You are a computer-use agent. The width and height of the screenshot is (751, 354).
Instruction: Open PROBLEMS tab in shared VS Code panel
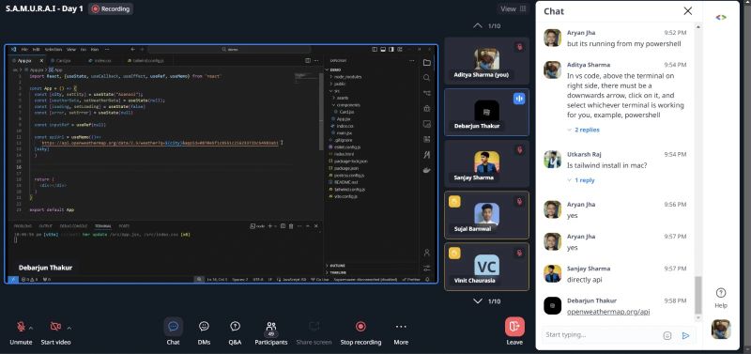[x=23, y=226]
